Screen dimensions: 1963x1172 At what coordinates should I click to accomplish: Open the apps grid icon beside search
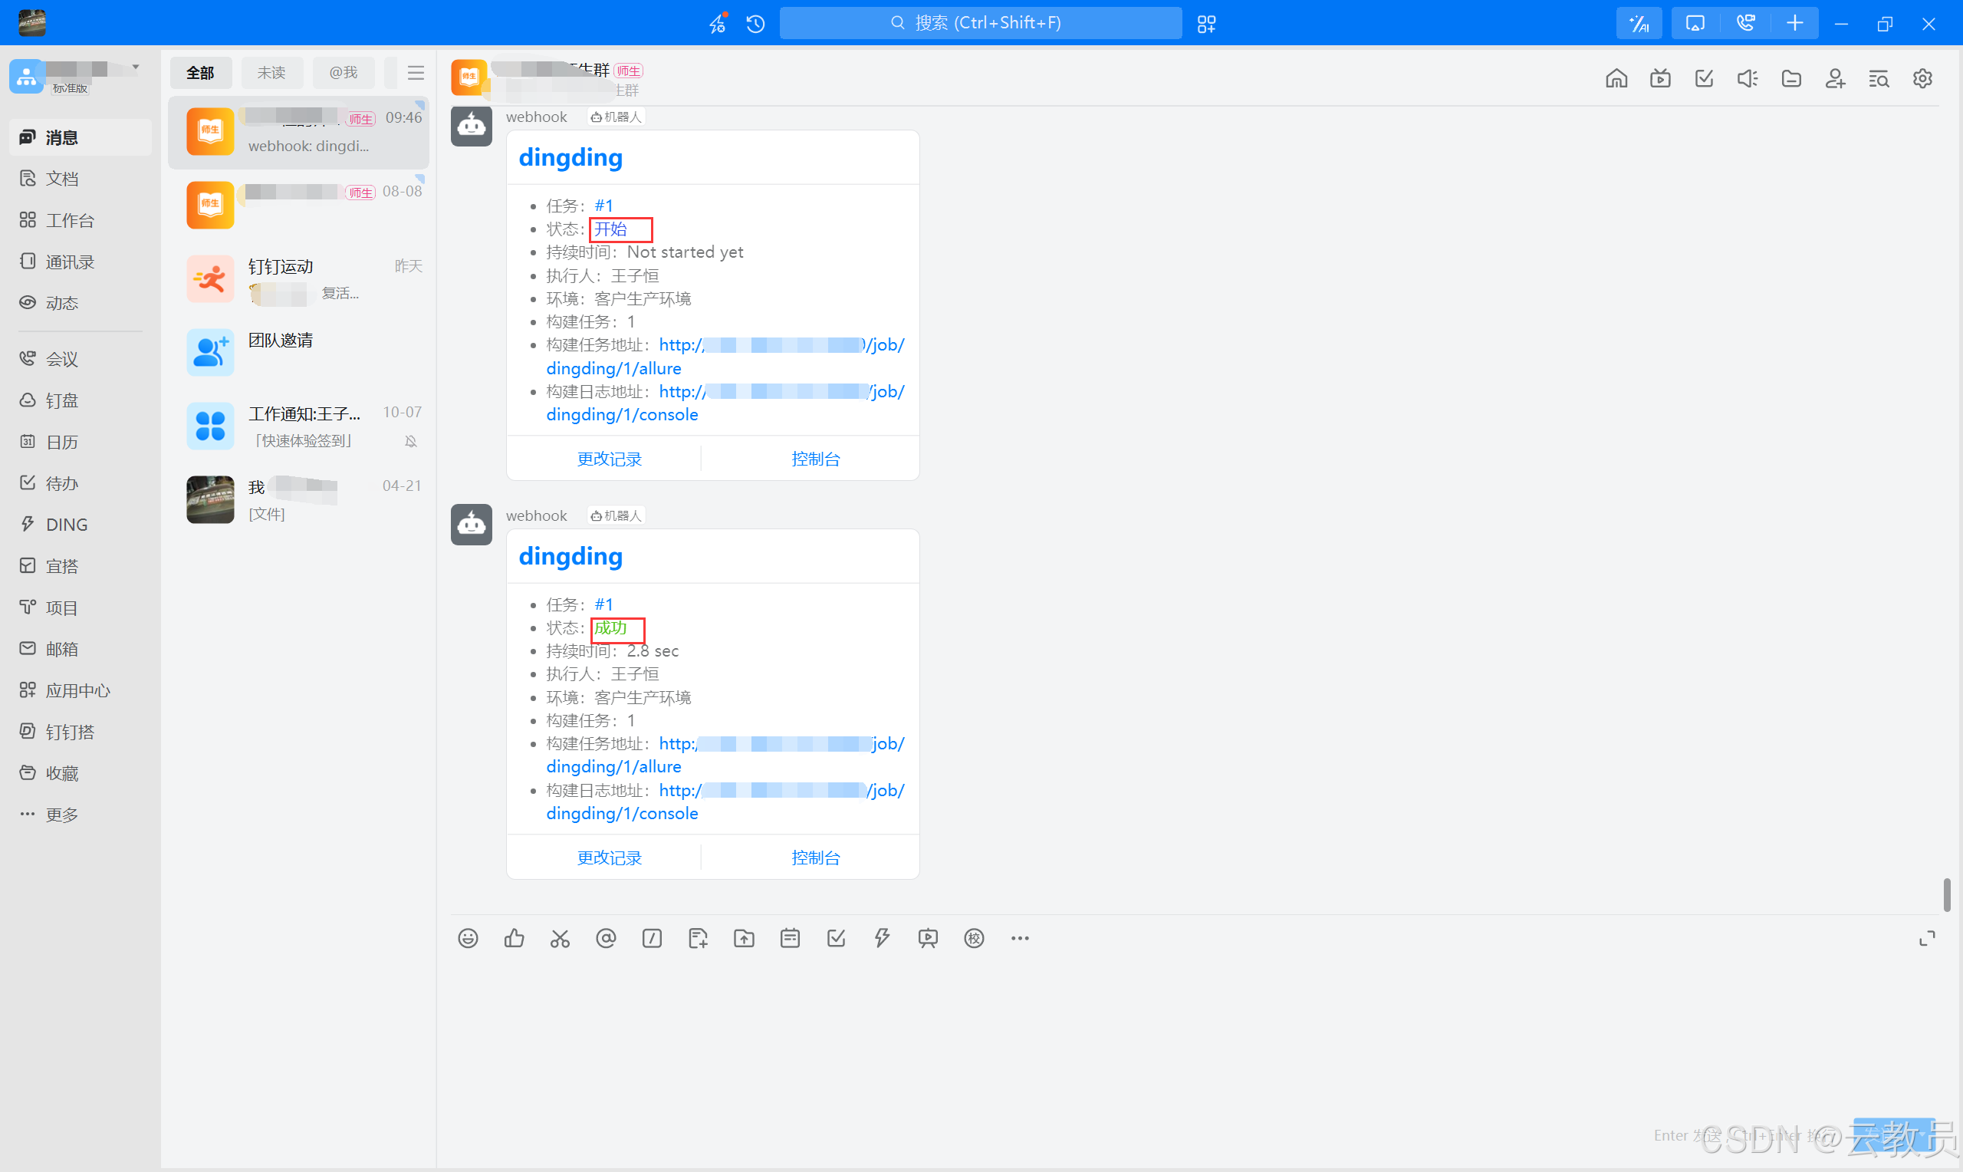click(1206, 24)
